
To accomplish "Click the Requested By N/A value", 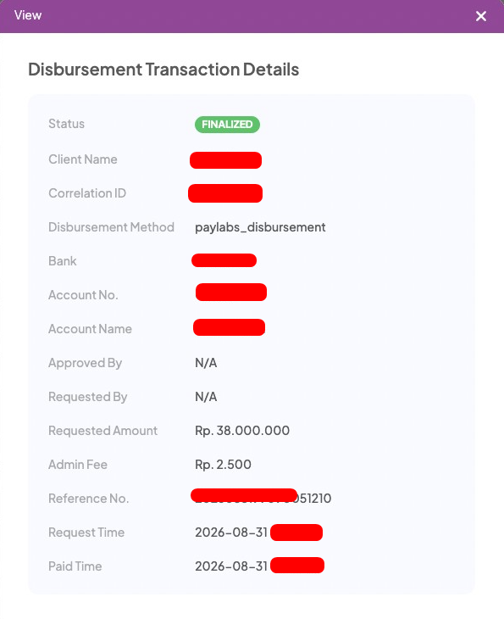I will (206, 397).
